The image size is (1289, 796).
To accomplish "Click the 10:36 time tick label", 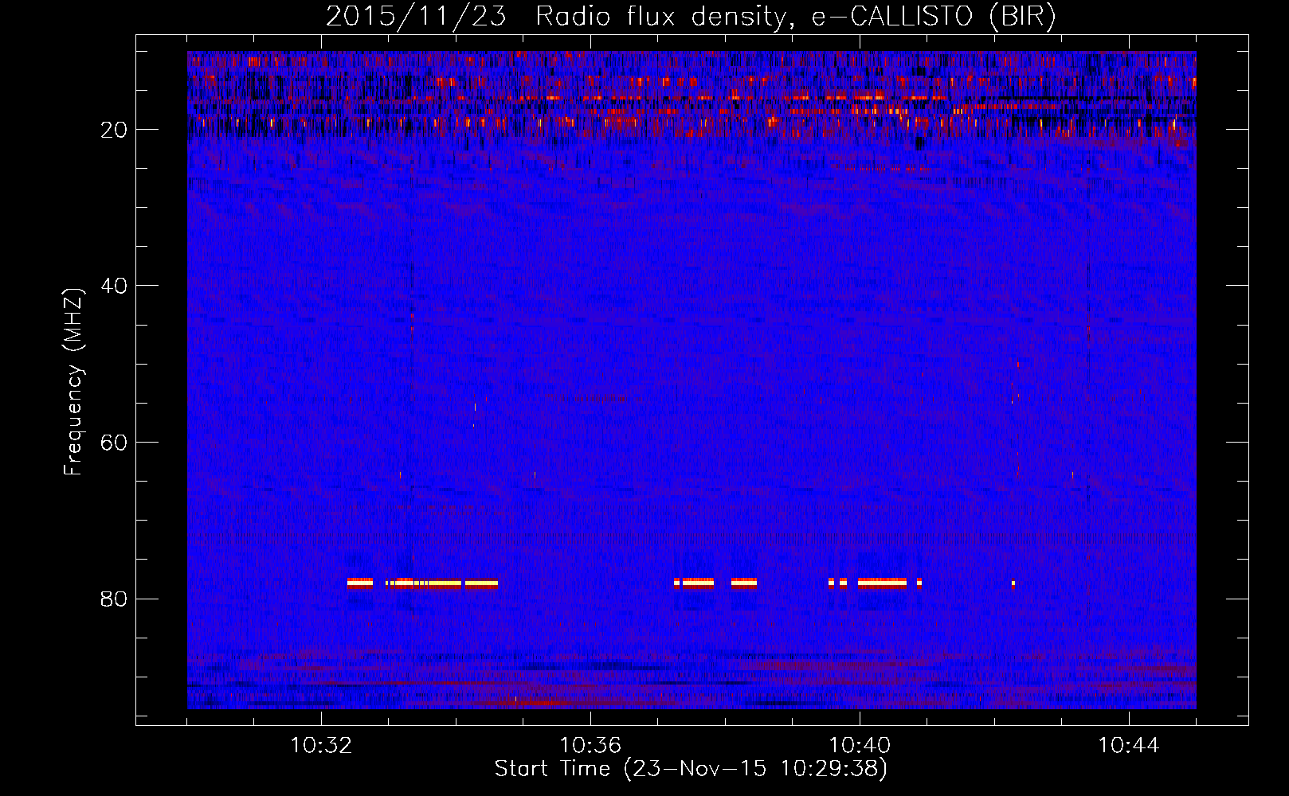I will (590, 746).
